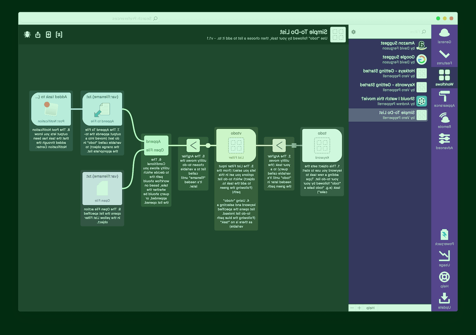Select the Append to File node
The height and width of the screenshot is (335, 476).
click(102, 109)
